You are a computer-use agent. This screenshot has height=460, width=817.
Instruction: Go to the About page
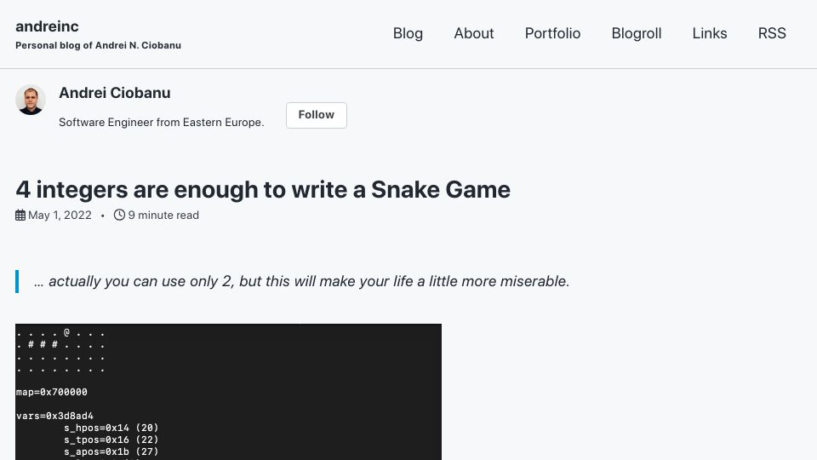474,33
